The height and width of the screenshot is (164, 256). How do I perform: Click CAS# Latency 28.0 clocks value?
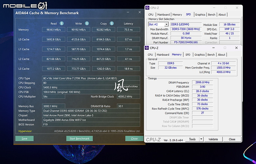click(203, 91)
